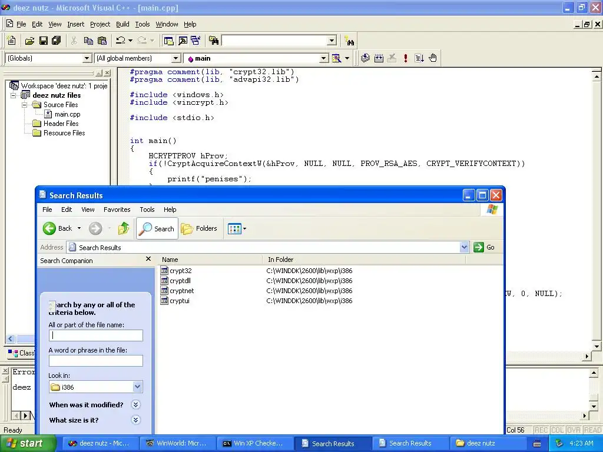603x452 pixels.
Task: Click the binoculars Search icon
Action: click(349, 41)
